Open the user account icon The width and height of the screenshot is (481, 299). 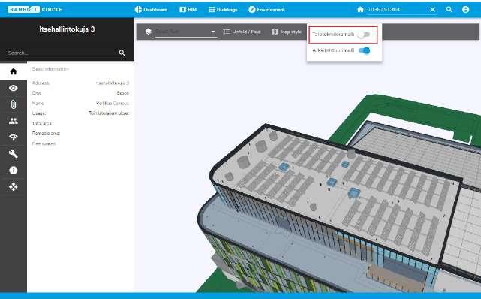click(465, 10)
